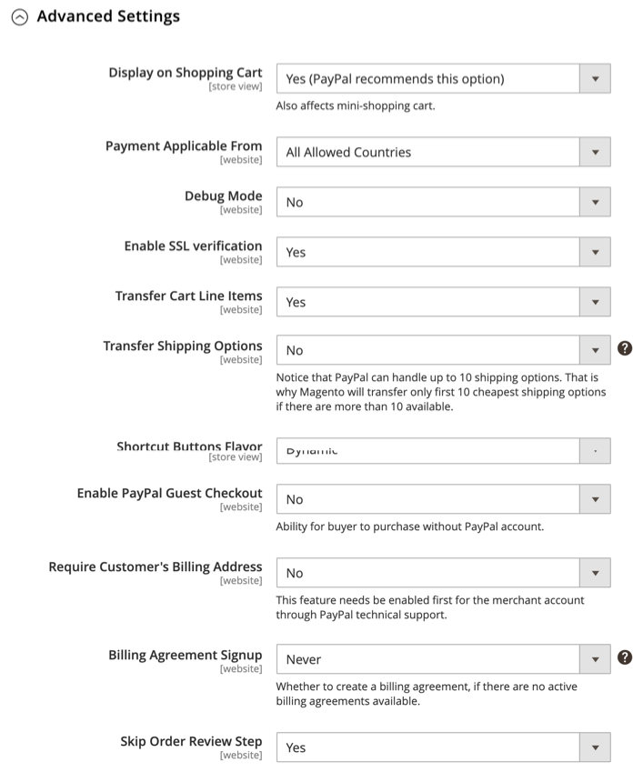643x782 pixels.
Task: Click the Debug Mode field label
Action: [x=223, y=196]
